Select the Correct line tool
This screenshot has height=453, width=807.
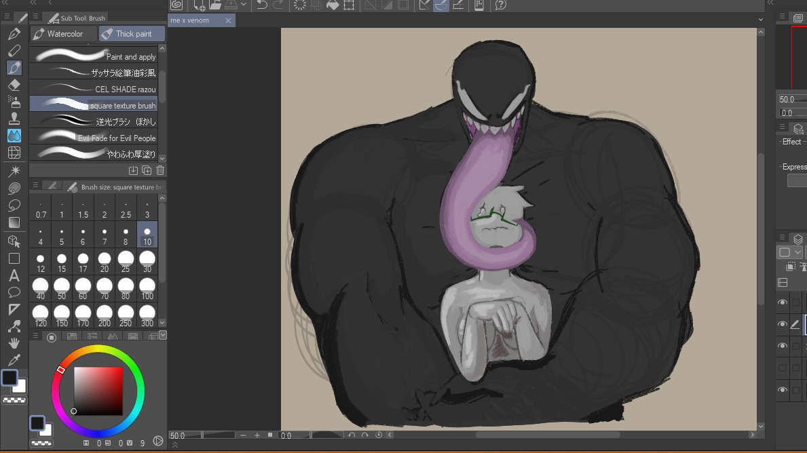[x=14, y=326]
